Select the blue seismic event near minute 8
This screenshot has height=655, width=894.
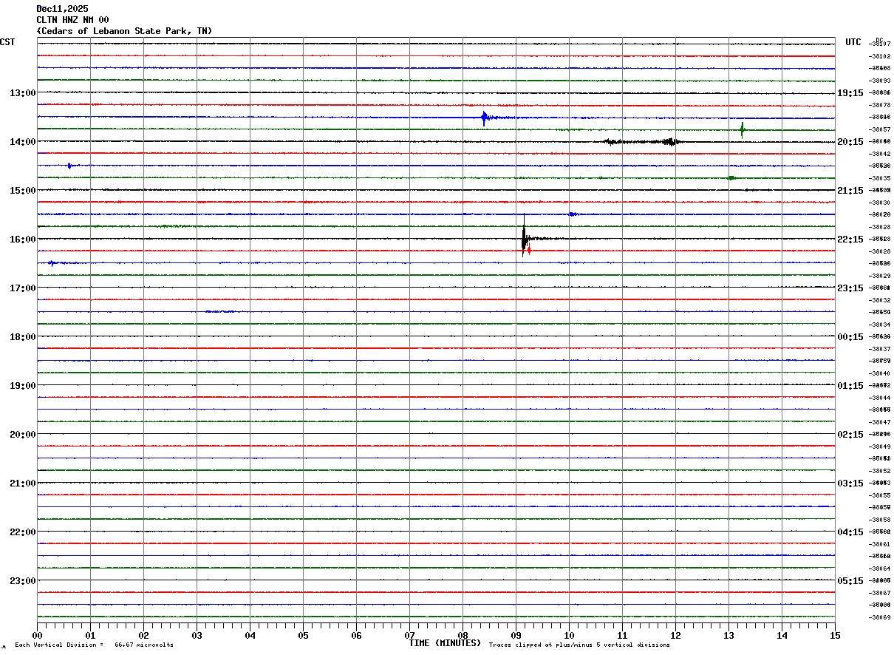[485, 118]
